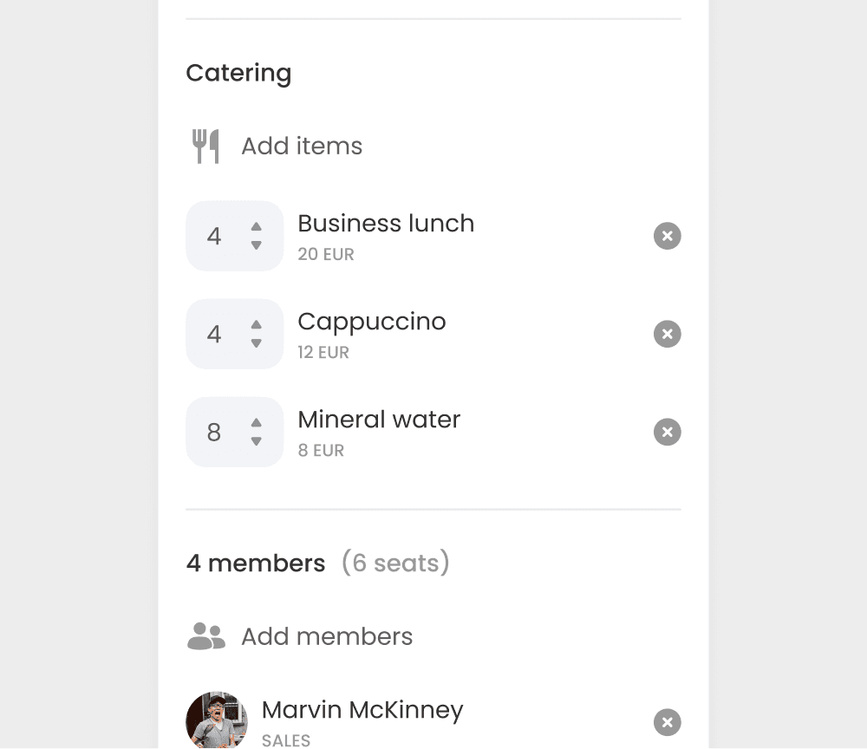
Task: Increase the Business lunch quantity
Action: [x=256, y=228]
